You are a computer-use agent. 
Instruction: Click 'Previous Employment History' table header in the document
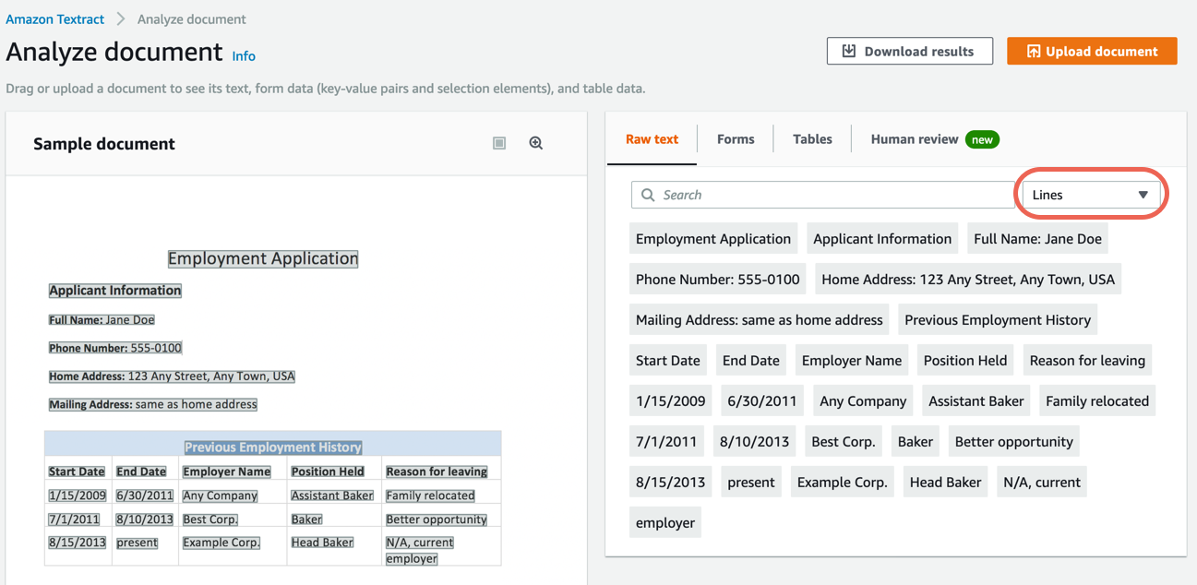(x=273, y=448)
